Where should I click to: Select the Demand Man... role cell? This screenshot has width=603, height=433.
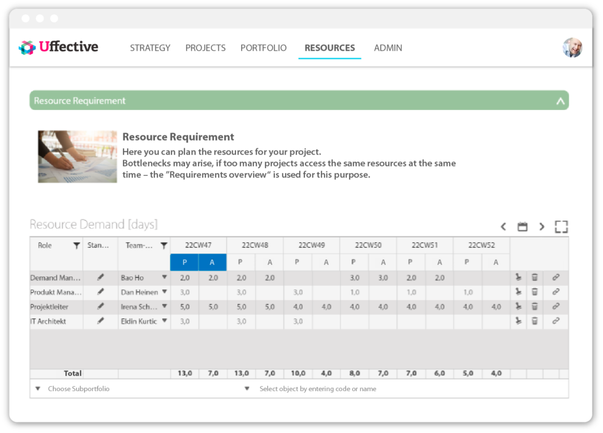[x=56, y=278]
